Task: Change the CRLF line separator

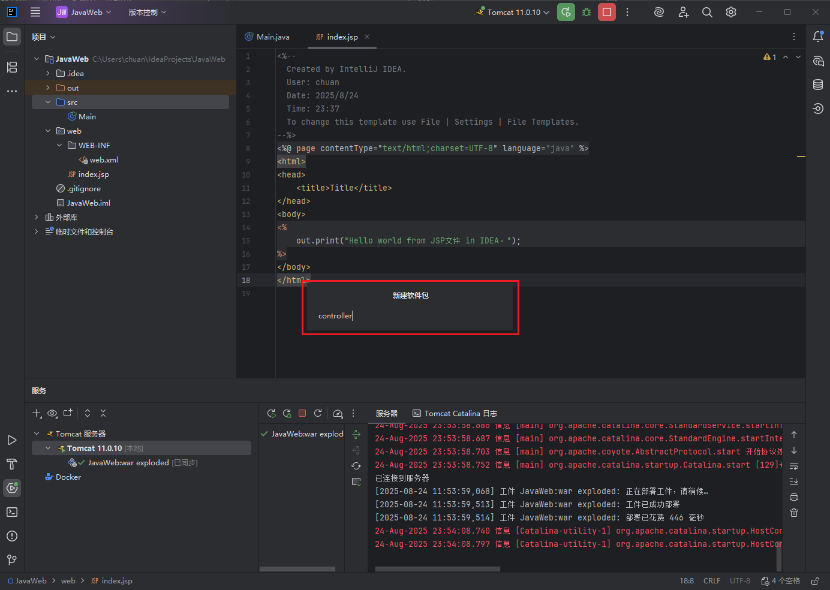Action: [712, 581]
